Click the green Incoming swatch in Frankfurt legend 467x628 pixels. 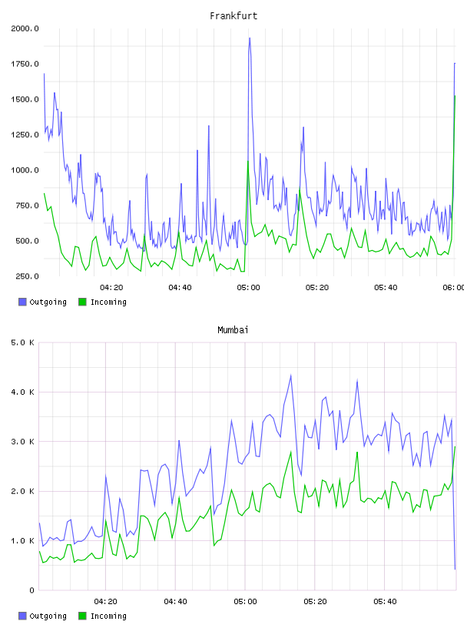(x=82, y=302)
